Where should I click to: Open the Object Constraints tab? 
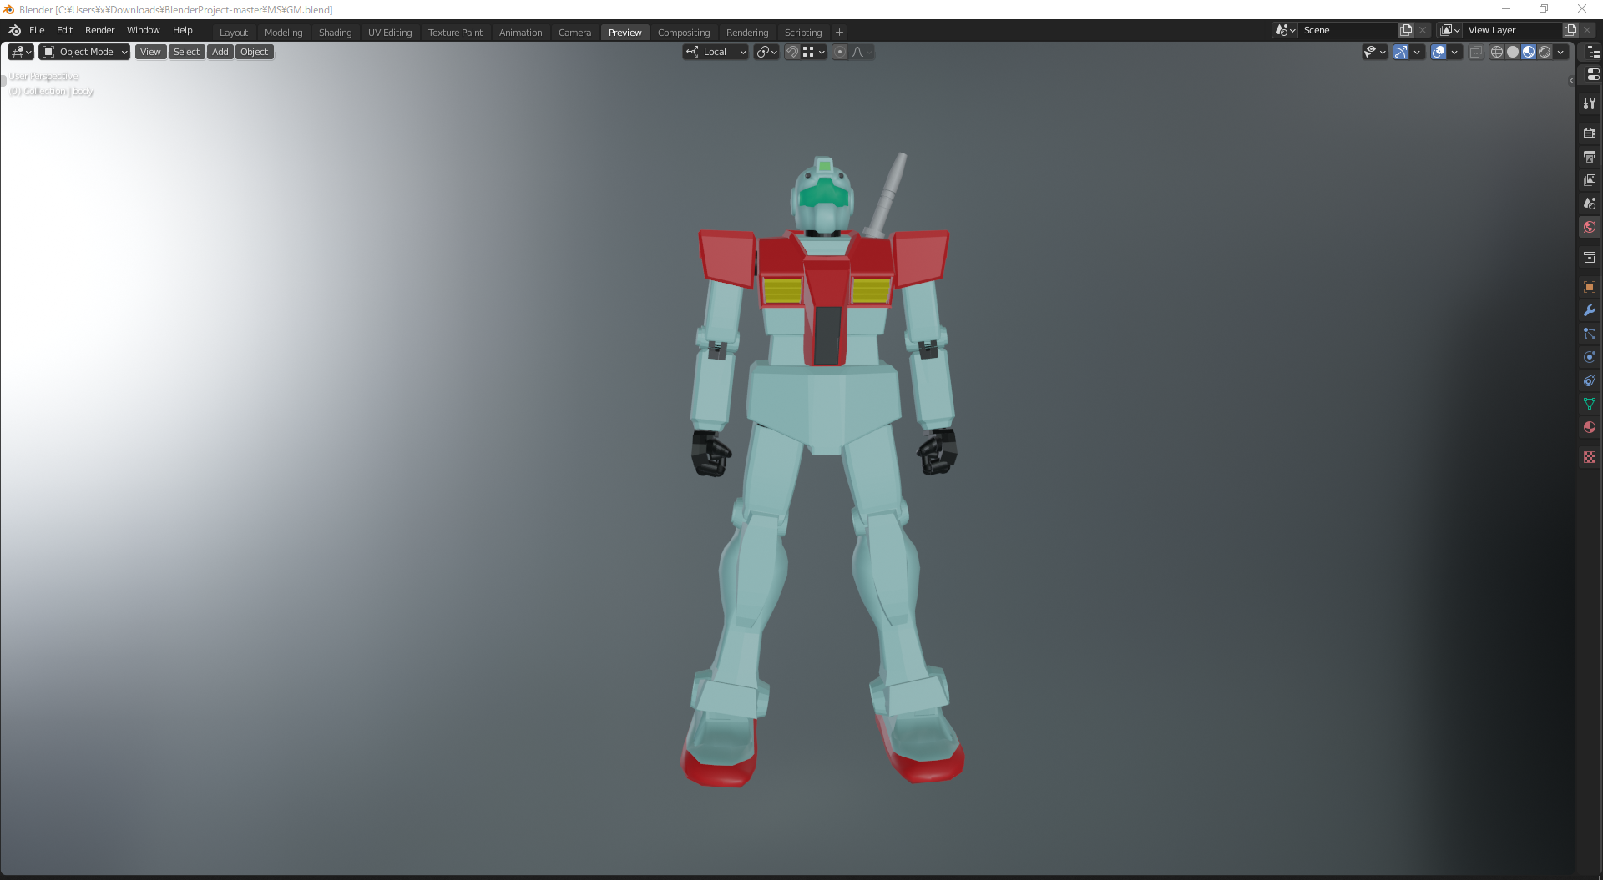click(1590, 380)
